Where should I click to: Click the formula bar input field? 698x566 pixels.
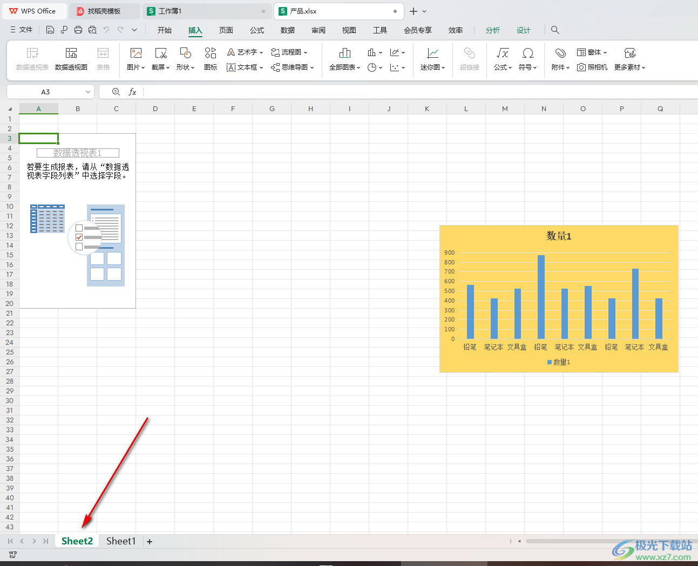pos(420,92)
